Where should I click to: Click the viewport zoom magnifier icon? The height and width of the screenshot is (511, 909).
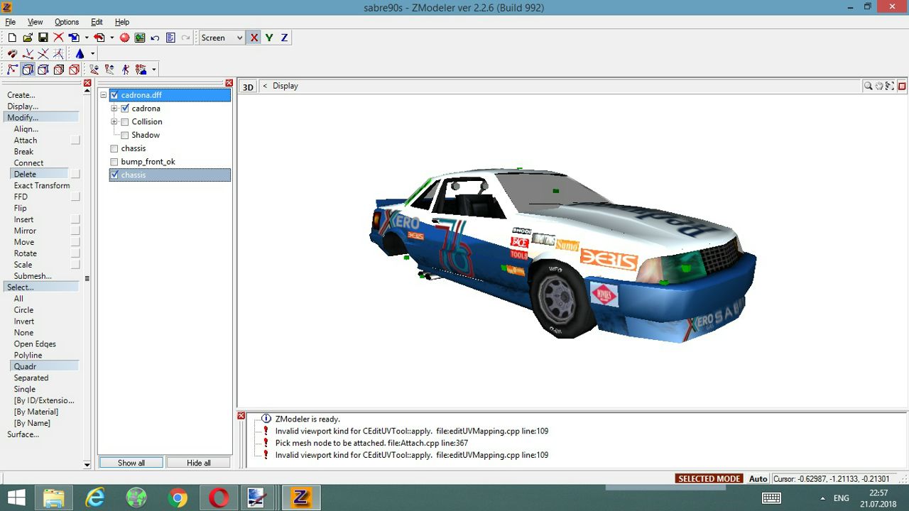[x=868, y=86]
